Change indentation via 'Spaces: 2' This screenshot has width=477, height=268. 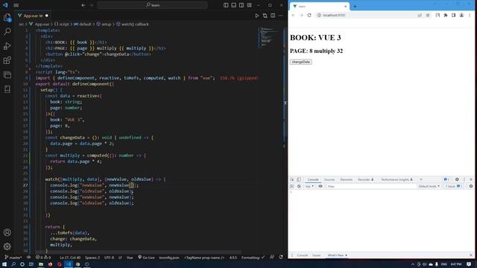pyautogui.click(x=92, y=258)
